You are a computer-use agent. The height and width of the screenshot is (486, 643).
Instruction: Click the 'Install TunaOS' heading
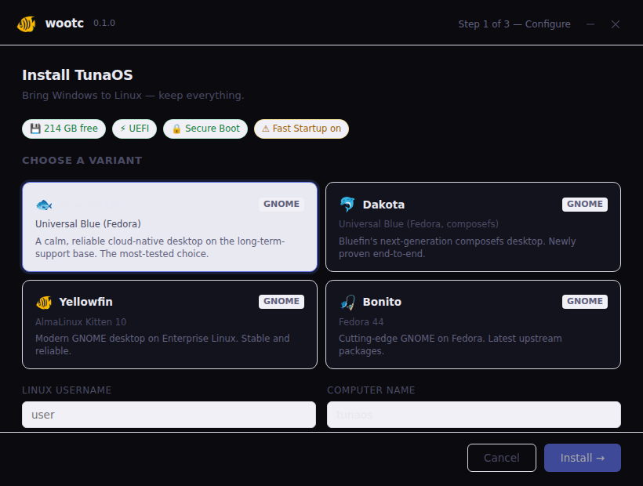coord(78,75)
